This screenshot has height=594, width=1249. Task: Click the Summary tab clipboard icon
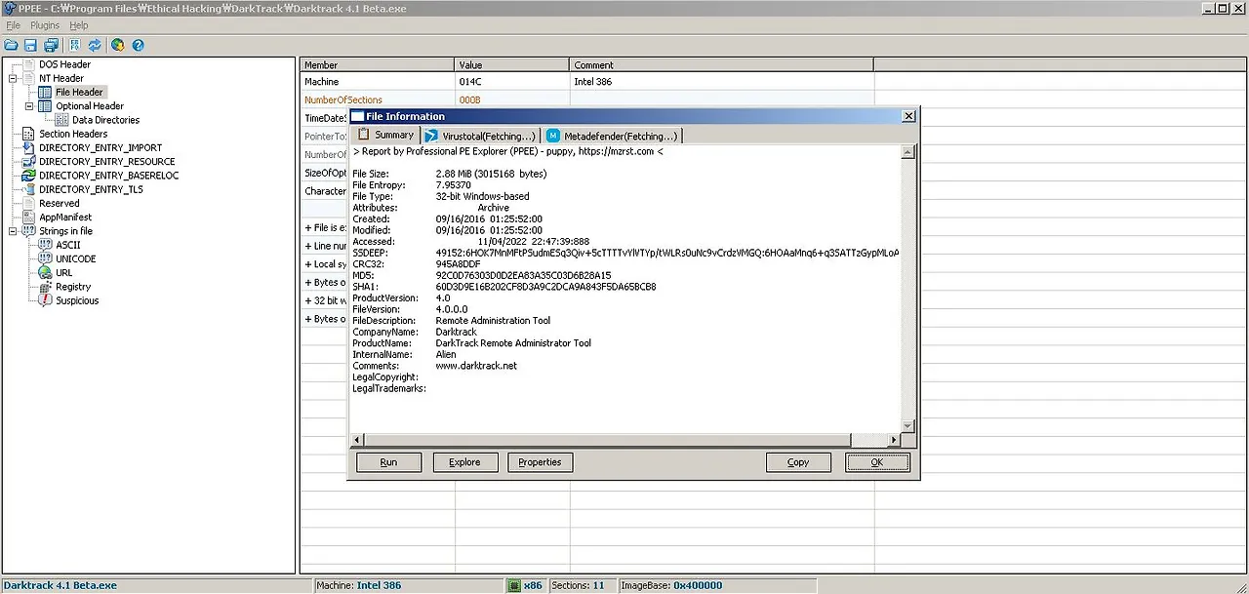click(363, 135)
